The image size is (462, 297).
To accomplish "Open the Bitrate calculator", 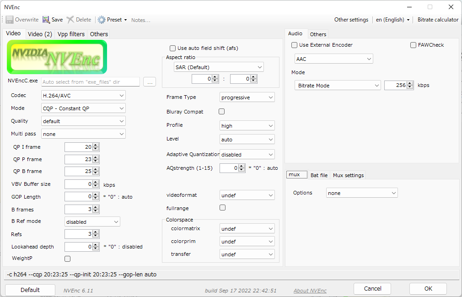I will coord(438,20).
